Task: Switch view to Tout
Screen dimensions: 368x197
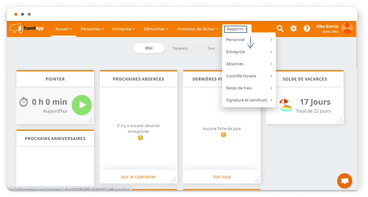Action: (x=211, y=48)
